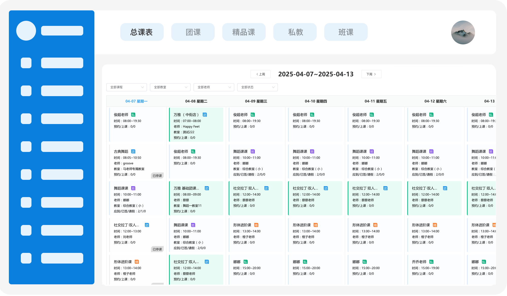The height and width of the screenshot is (296, 507).
Task: Open the 全部老师 teacher filter
Action: [x=214, y=87]
